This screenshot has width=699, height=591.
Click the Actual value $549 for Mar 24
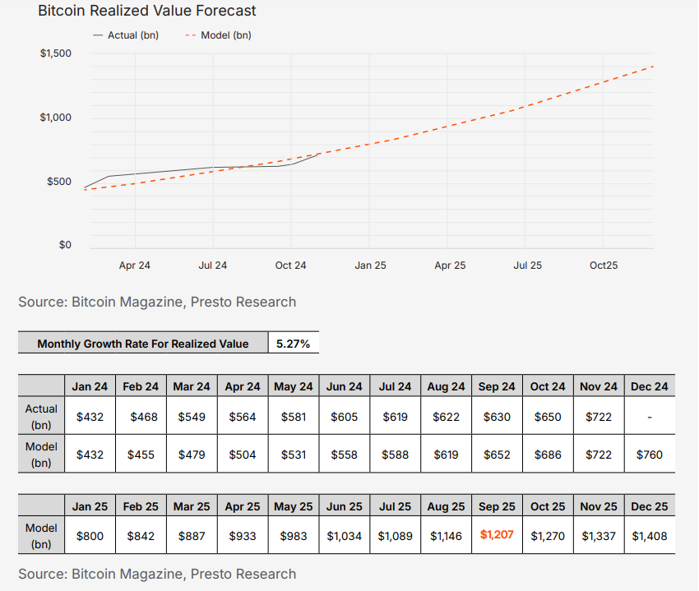click(x=192, y=417)
